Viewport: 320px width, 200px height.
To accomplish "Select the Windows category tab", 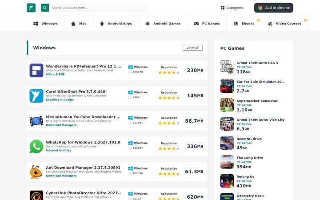I will tap(45, 24).
